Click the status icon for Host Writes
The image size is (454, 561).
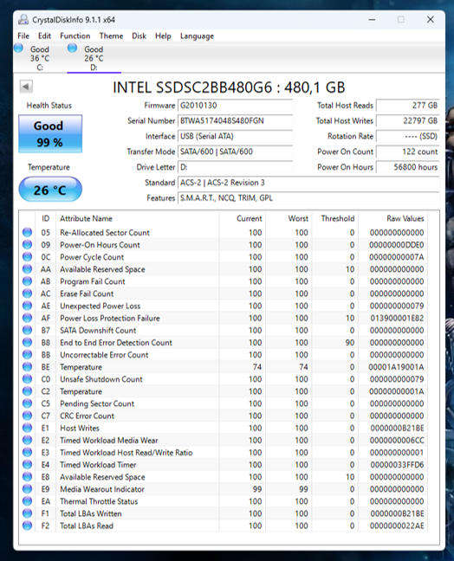27,428
